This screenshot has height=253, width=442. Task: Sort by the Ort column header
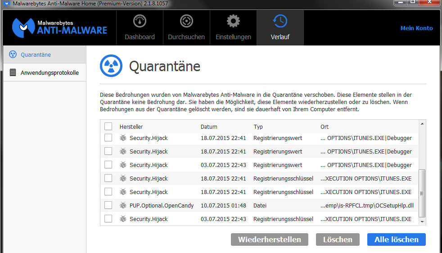325,126
